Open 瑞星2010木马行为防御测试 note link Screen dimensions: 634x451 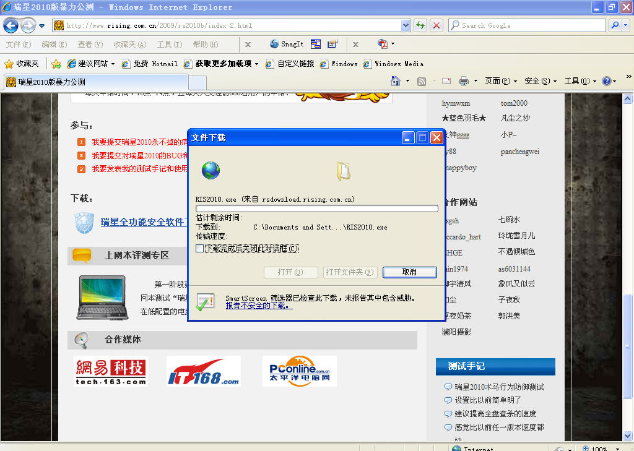tap(500, 387)
